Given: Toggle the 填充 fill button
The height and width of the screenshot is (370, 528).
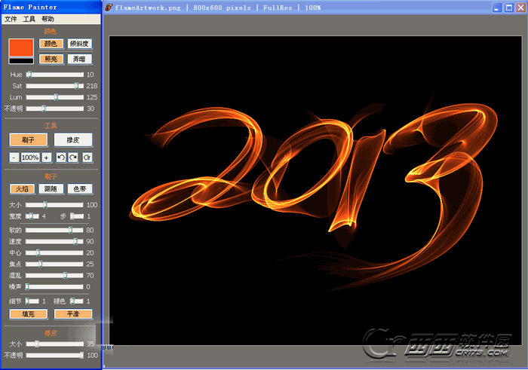Looking at the screenshot, I should coord(29,314).
